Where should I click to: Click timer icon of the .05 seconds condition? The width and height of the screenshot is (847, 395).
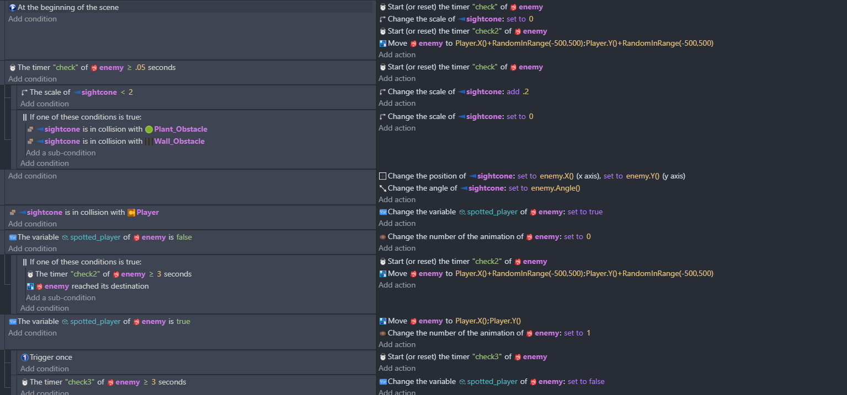(x=12, y=68)
